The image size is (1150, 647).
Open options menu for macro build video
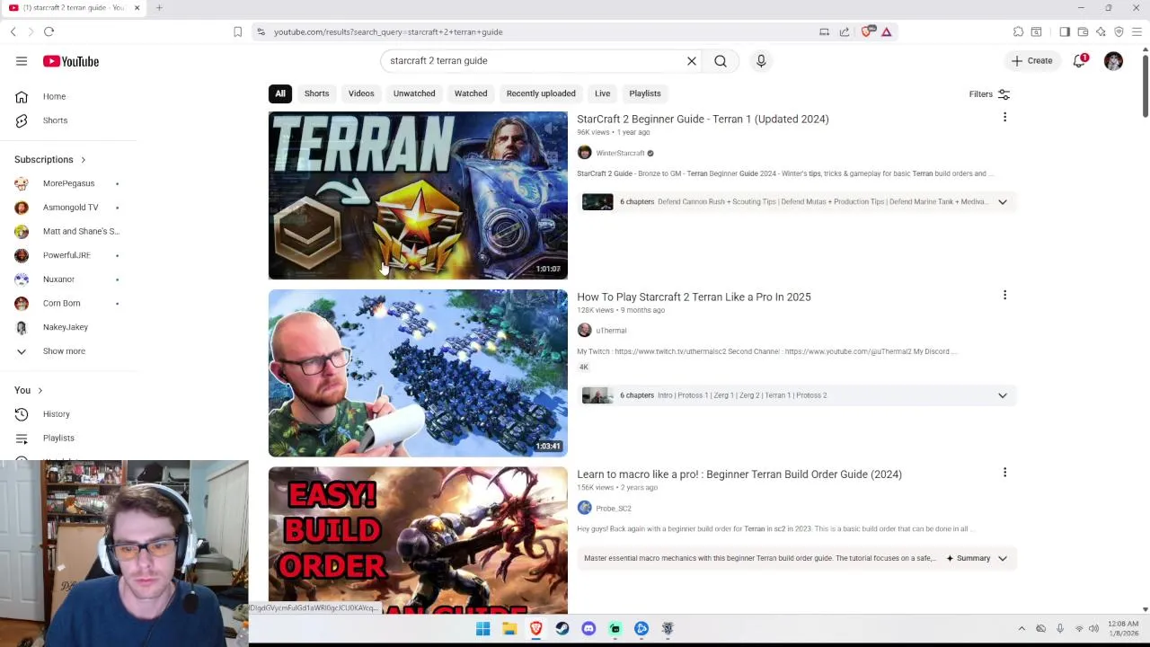(x=1004, y=473)
